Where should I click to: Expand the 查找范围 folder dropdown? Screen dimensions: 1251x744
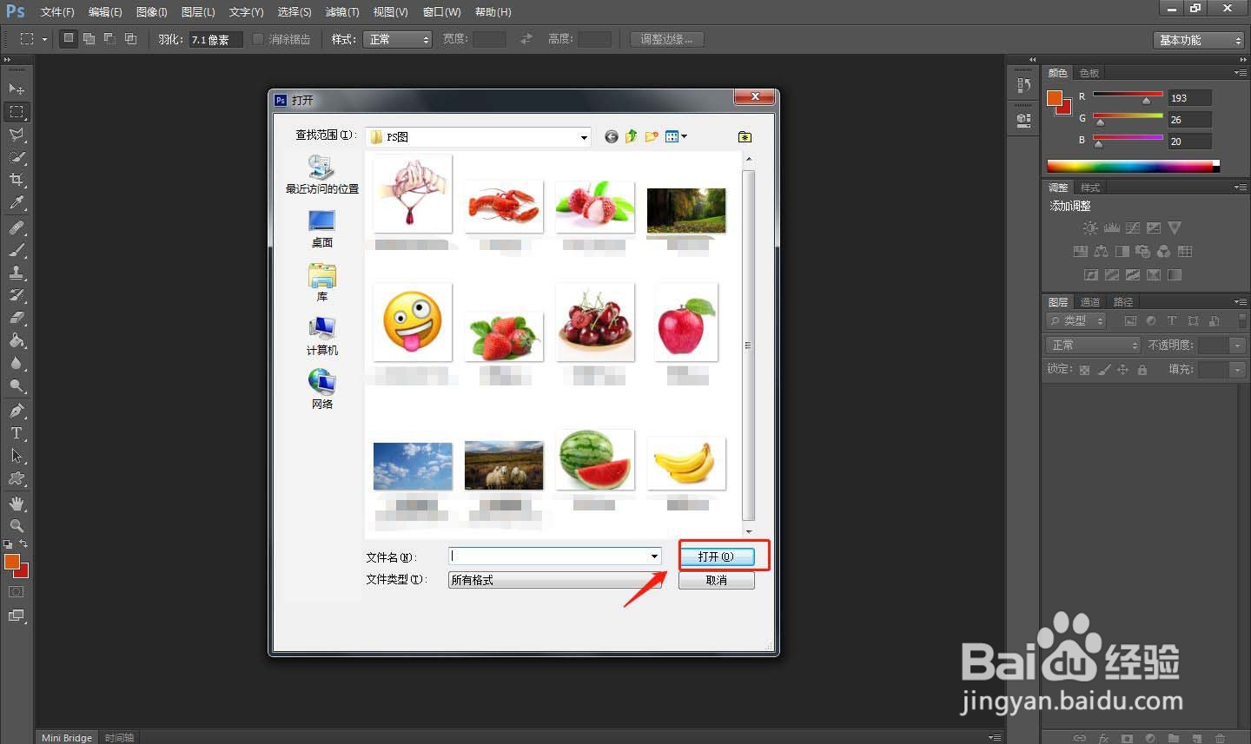pyautogui.click(x=584, y=137)
